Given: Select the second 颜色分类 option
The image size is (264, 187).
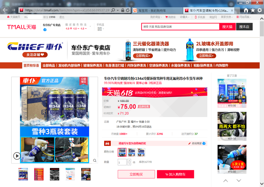Looking at the screenshot, I should coord(132,152).
